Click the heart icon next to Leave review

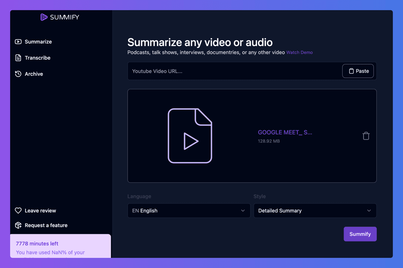(18, 210)
